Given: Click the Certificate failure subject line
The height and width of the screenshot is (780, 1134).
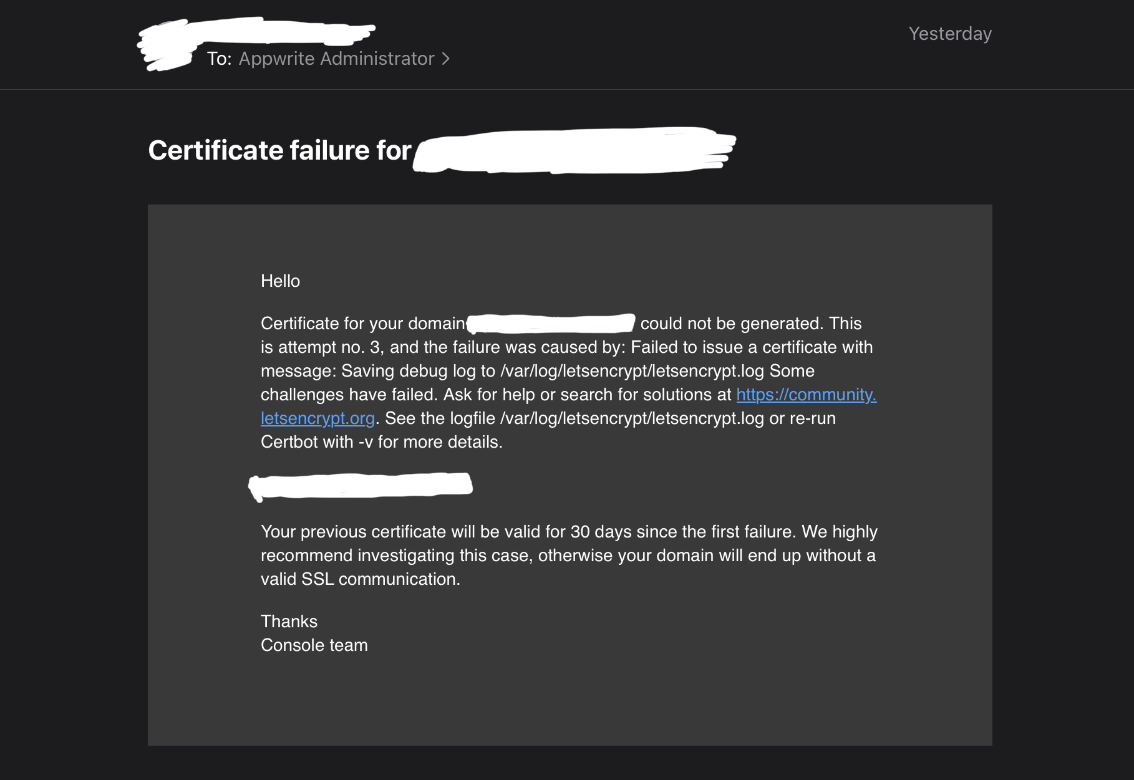Looking at the screenshot, I should tap(278, 150).
